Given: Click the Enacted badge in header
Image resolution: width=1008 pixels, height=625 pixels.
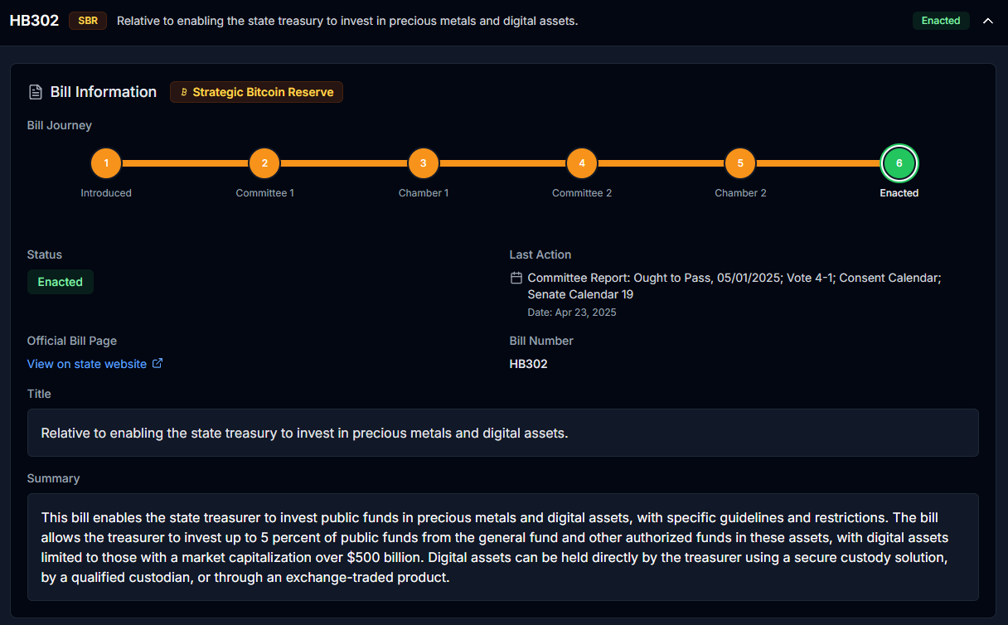Looking at the screenshot, I should pyautogui.click(x=941, y=21).
